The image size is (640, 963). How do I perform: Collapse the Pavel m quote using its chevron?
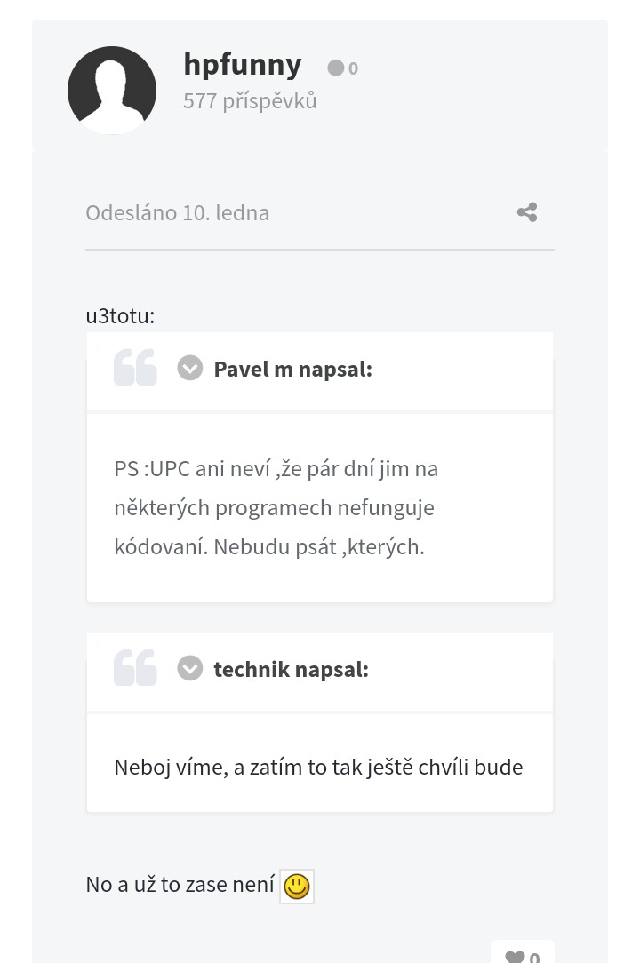pos(190,368)
